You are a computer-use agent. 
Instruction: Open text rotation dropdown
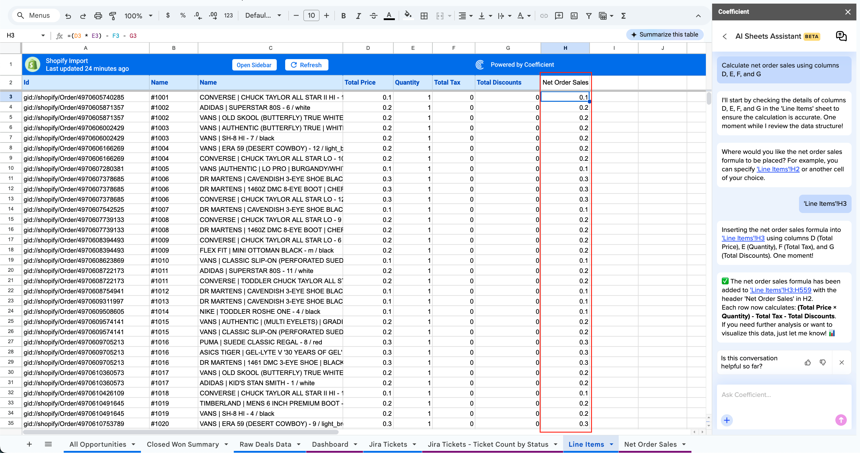pos(523,16)
